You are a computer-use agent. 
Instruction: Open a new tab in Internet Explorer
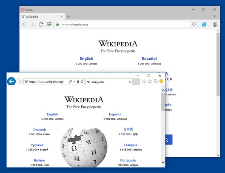click(136, 82)
